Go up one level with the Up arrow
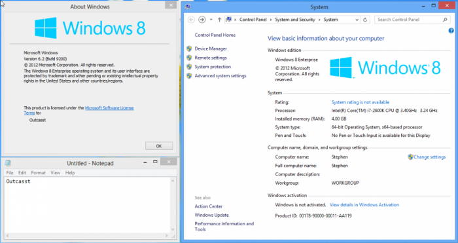 (219, 20)
